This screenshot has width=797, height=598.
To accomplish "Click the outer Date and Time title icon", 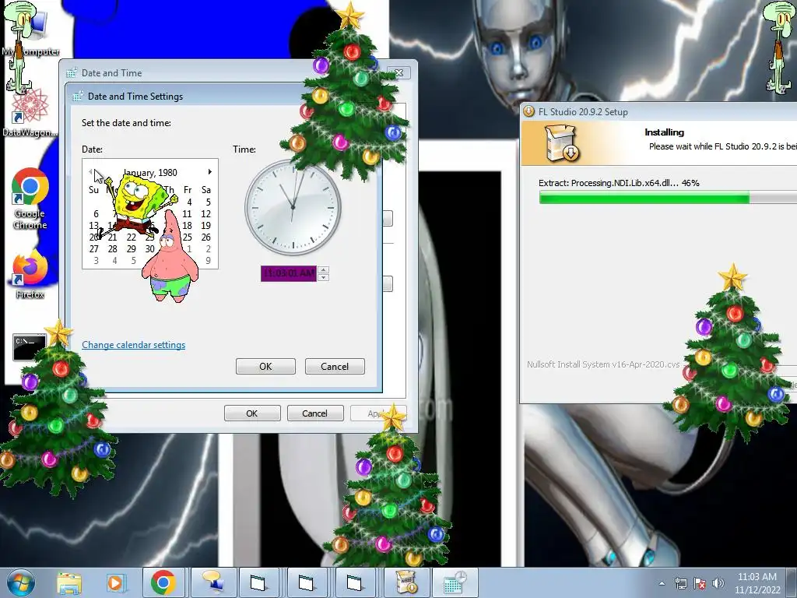I will tap(72, 72).
